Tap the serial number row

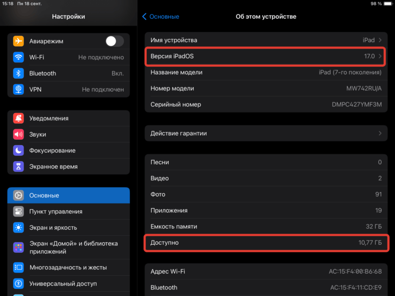tap(266, 105)
